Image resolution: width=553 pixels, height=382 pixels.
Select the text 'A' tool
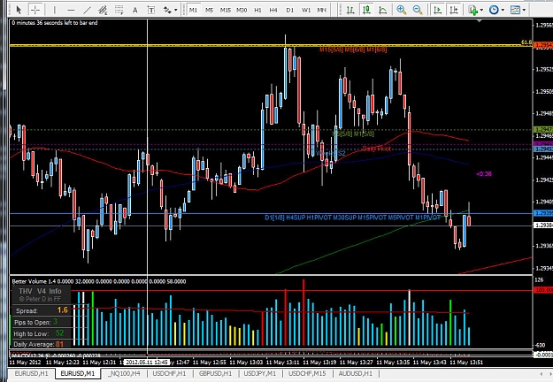(x=135, y=10)
